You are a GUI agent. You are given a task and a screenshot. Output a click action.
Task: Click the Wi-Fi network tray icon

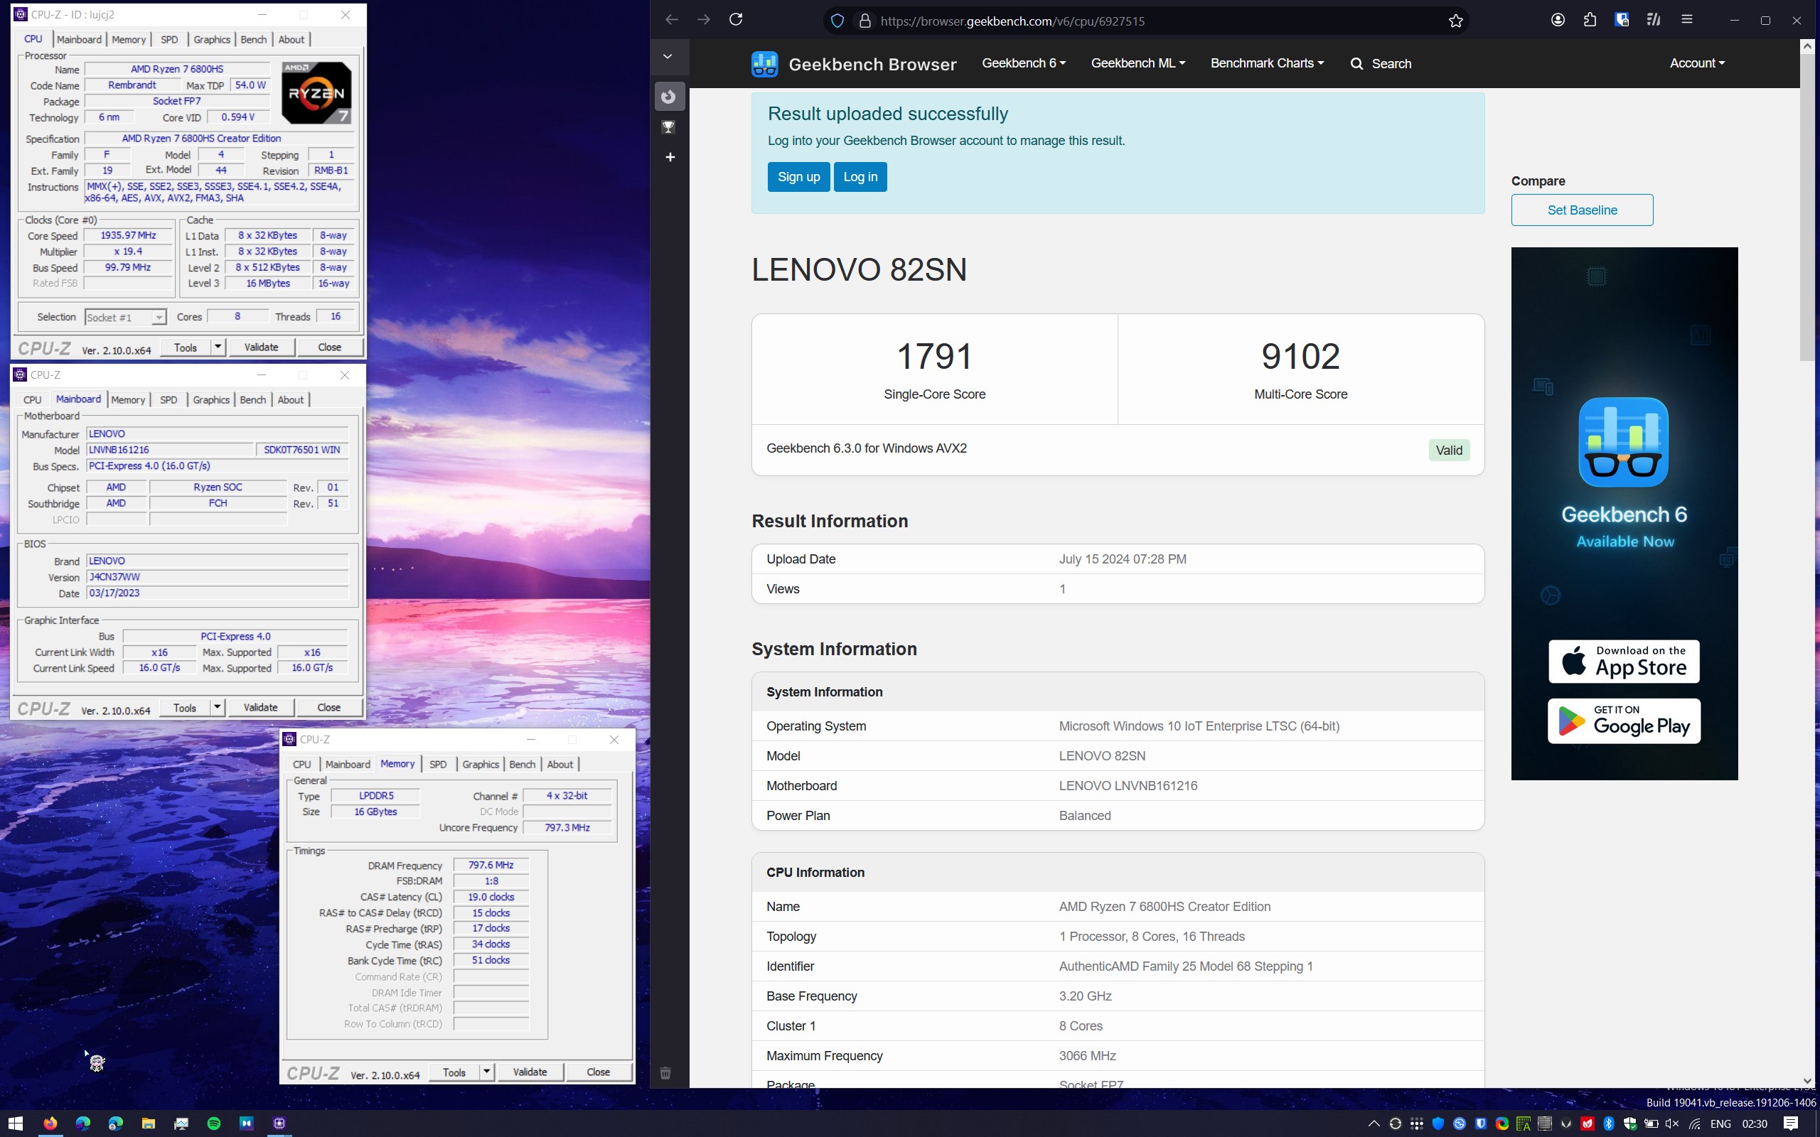pyautogui.click(x=1694, y=1123)
